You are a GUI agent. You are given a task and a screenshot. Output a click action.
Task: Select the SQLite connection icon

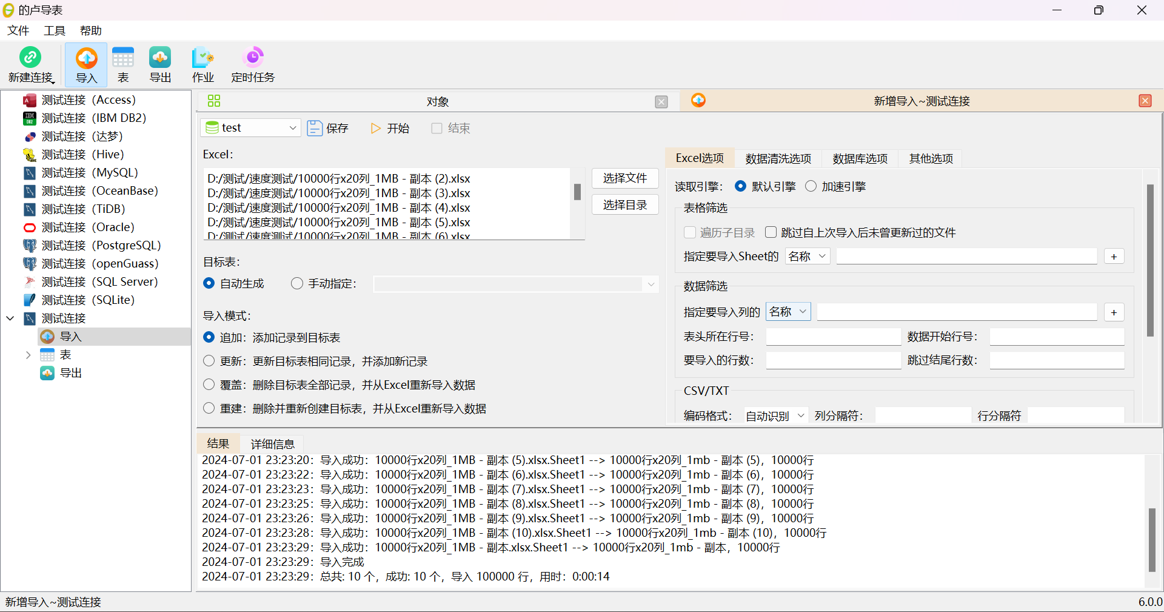30,300
